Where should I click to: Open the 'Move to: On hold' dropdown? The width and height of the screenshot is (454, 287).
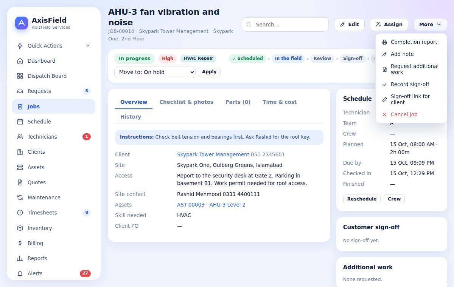coord(155,72)
